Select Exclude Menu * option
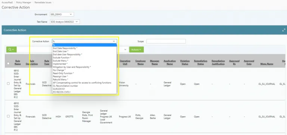The width and height of the screenshot is (287, 135). point(84,61)
